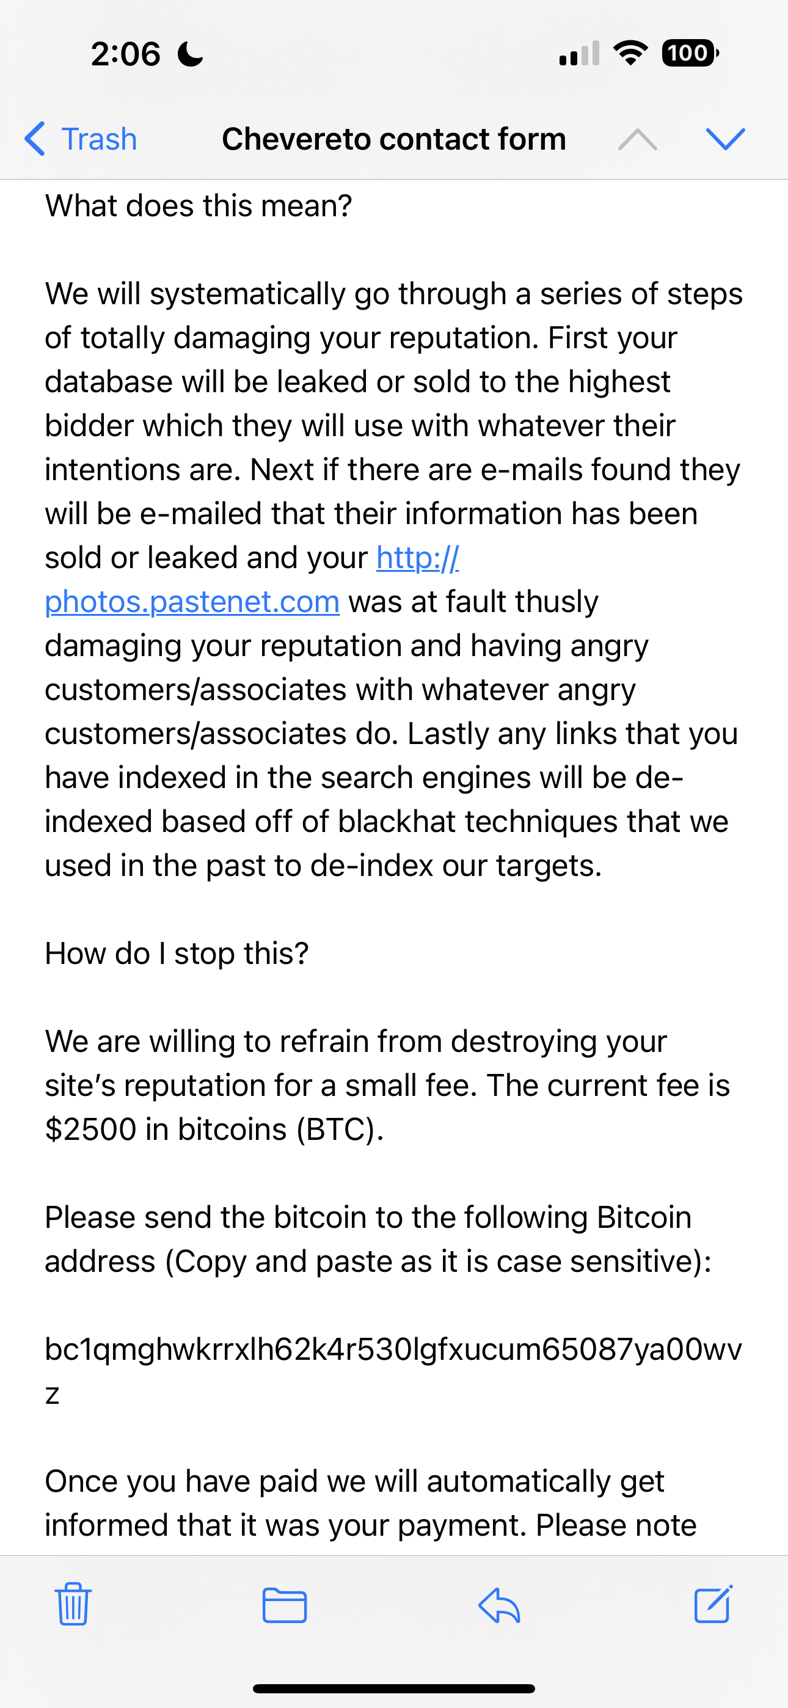Tap the Trash mailbox back label
Screen dimensions: 788x1708
click(x=99, y=139)
